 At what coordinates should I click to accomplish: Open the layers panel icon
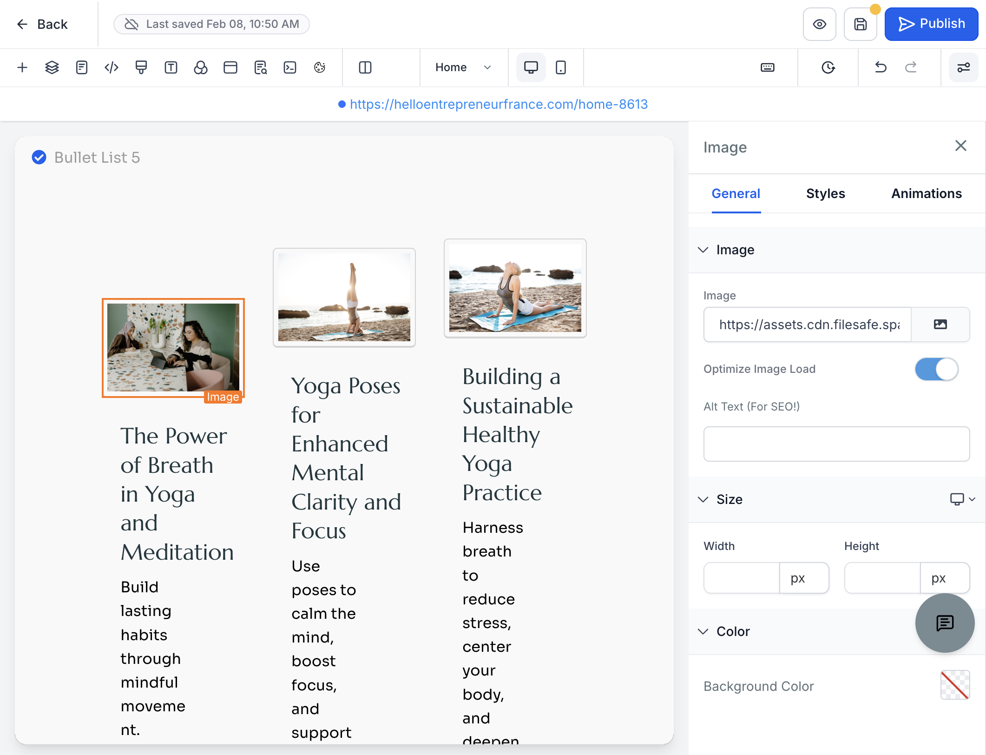(52, 67)
